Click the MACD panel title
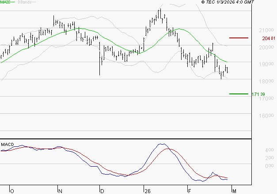The width and height of the screenshot is (277, 194). click(8, 145)
